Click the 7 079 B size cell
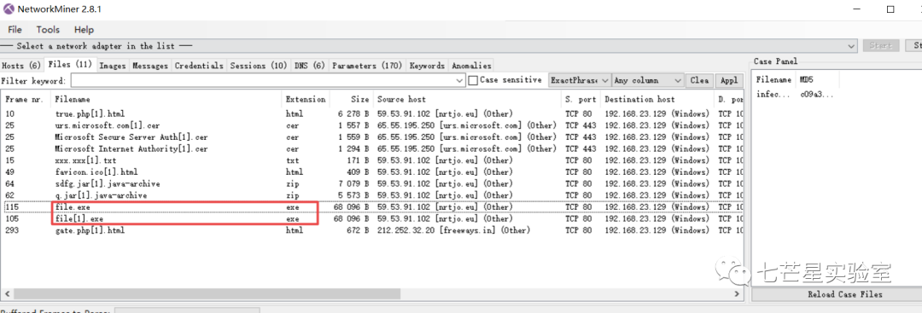 pos(353,184)
